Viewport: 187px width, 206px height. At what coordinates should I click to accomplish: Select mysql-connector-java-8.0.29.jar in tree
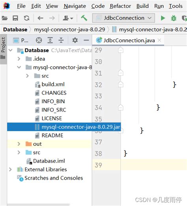point(64,127)
